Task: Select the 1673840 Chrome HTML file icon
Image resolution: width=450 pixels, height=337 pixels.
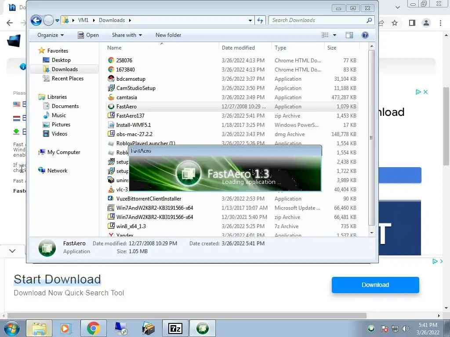Action: (111, 69)
